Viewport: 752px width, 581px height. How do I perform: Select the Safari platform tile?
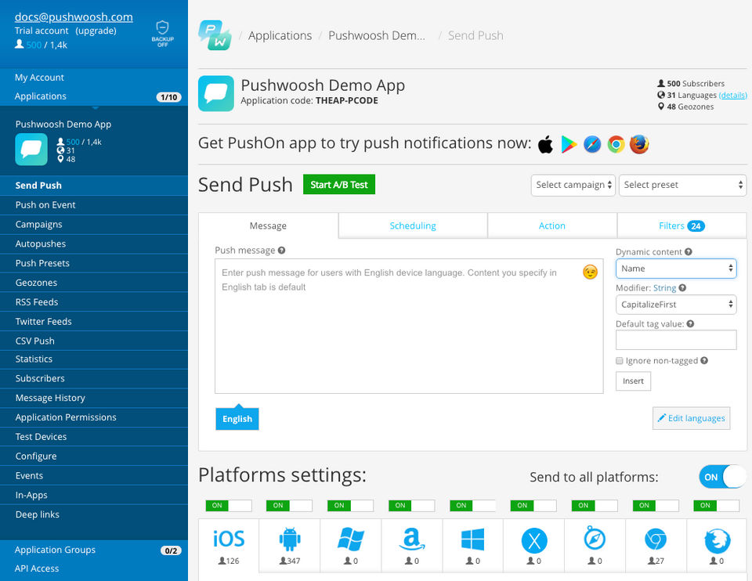coord(595,546)
